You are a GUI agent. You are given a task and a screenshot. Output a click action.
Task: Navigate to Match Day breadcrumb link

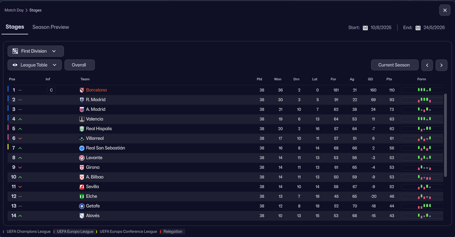pyautogui.click(x=14, y=10)
